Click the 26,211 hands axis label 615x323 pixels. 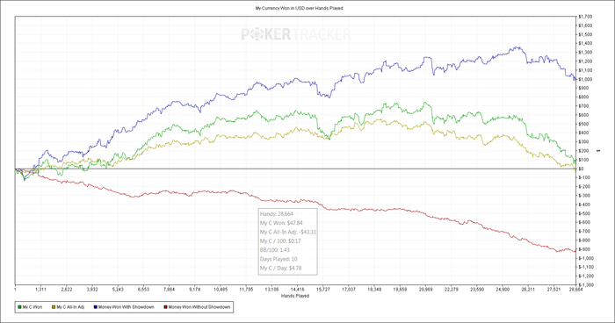[x=528, y=290]
